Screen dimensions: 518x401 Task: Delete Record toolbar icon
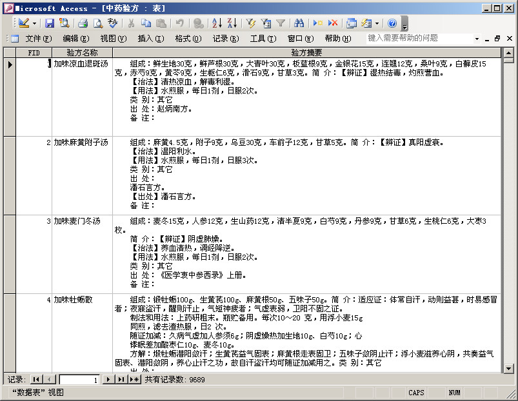(333, 23)
